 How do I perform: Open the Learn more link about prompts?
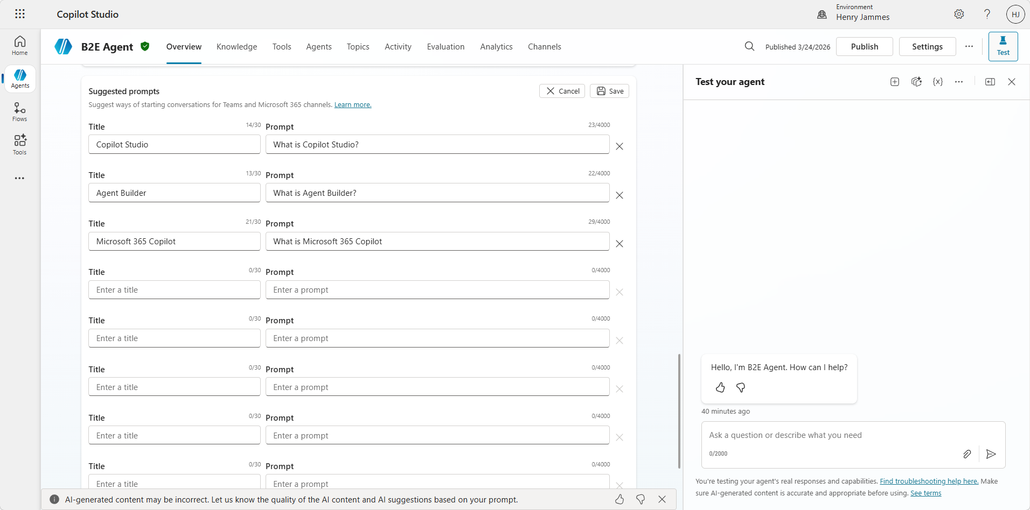click(352, 104)
